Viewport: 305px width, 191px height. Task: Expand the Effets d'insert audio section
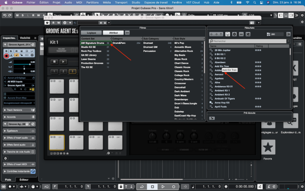19,138
